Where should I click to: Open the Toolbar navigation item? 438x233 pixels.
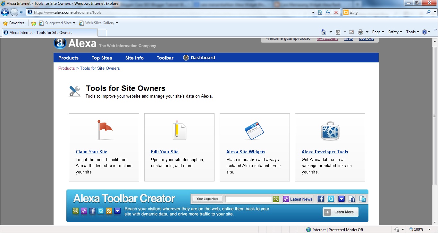[x=165, y=58]
